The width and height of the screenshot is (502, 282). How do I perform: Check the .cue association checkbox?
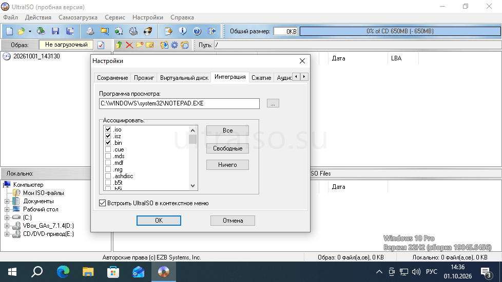tap(108, 149)
